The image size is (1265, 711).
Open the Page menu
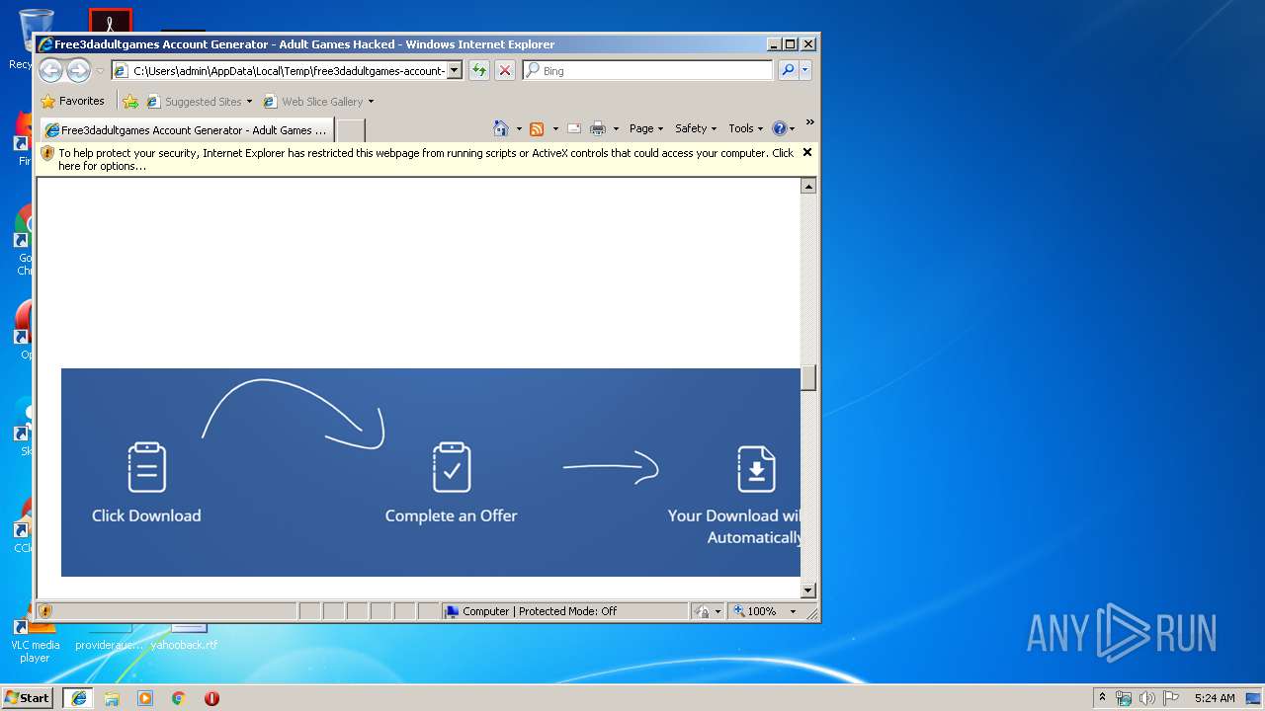coord(646,128)
